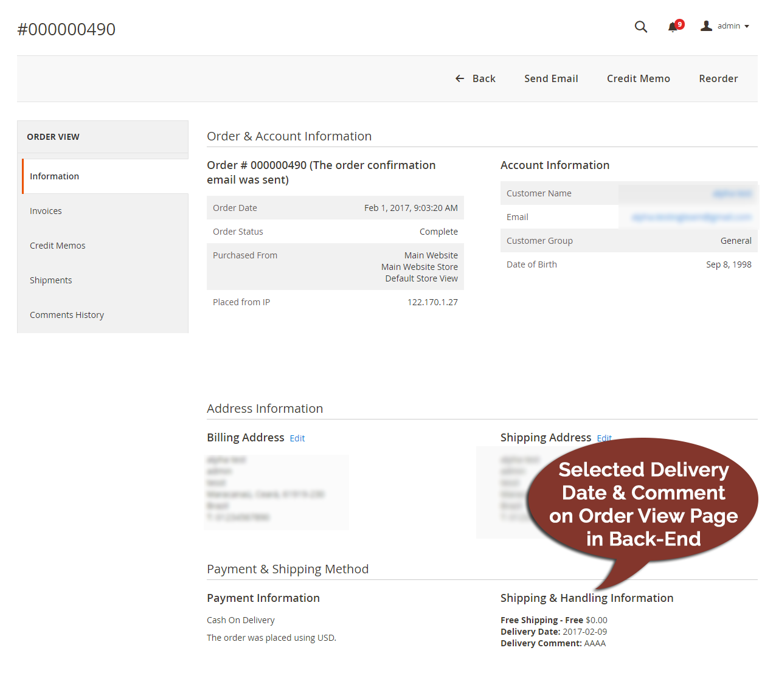
Task: Click the admin user avatar icon
Action: pyautogui.click(x=705, y=26)
